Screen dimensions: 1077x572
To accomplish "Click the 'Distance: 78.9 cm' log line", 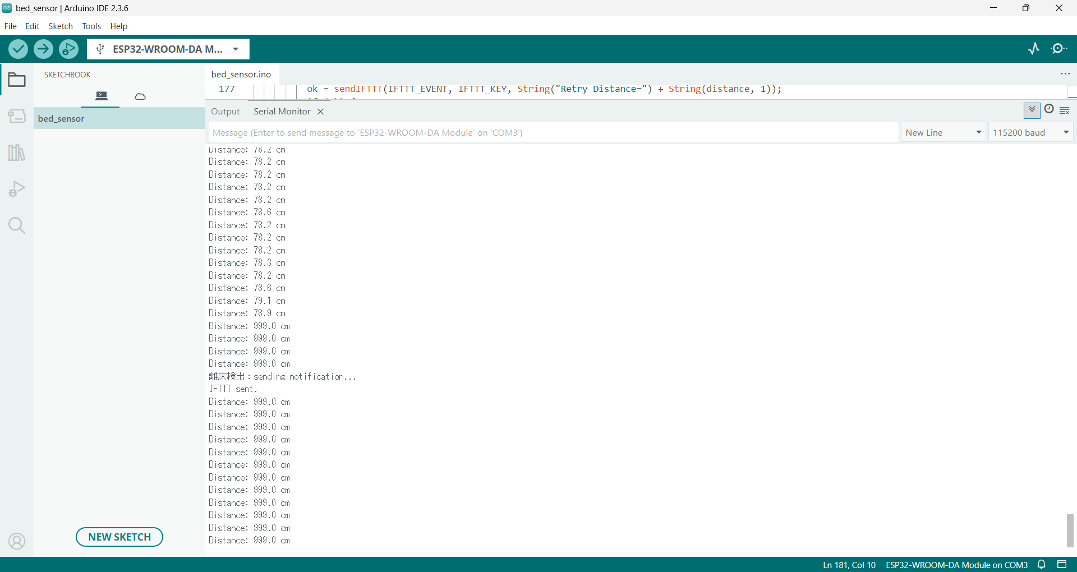I will [x=247, y=313].
